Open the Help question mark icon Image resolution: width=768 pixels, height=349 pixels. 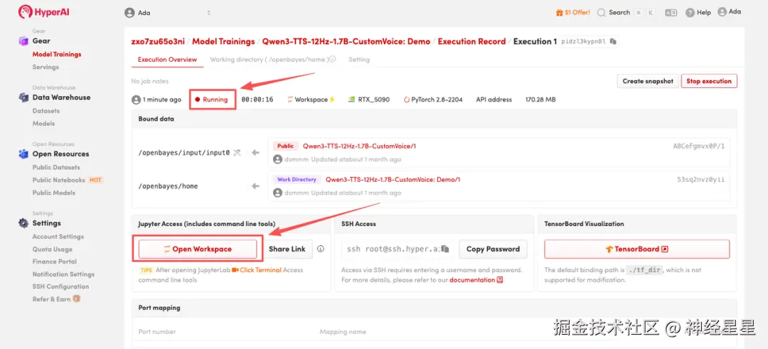pos(690,13)
